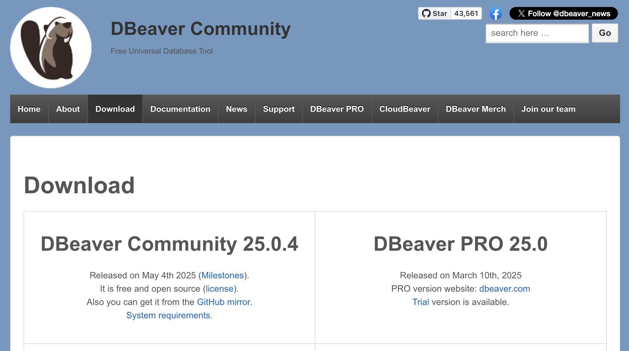Open the Documentation menu
This screenshot has height=351, width=629.
pyautogui.click(x=180, y=109)
